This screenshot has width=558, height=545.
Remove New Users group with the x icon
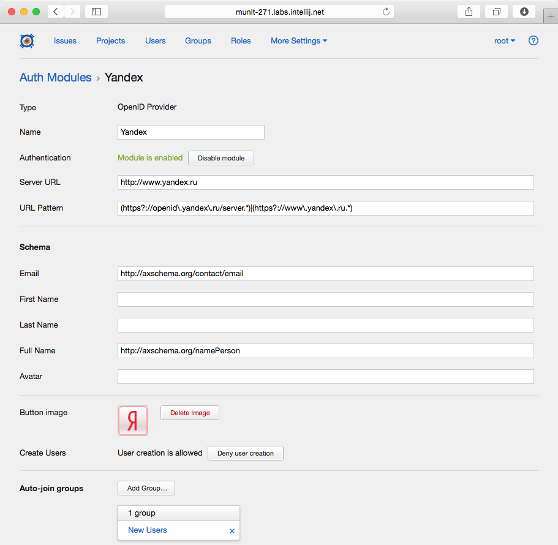pyautogui.click(x=232, y=531)
